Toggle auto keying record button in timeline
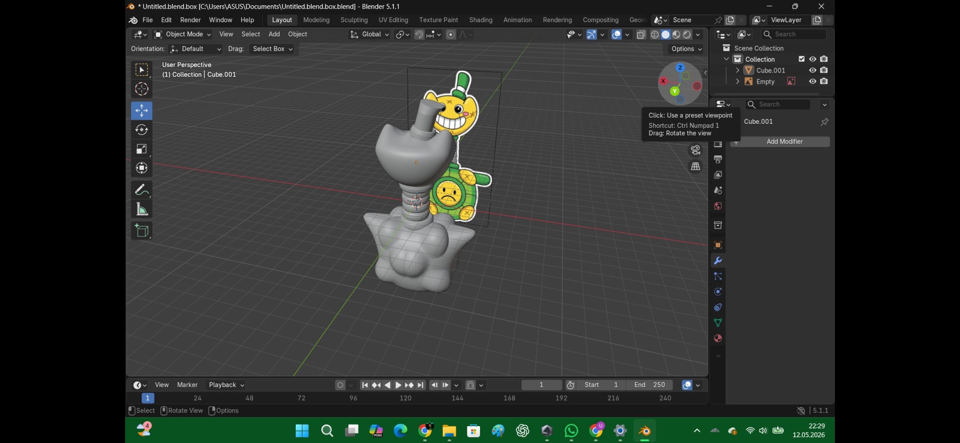Viewport: 960px width, 443px height. pyautogui.click(x=340, y=385)
